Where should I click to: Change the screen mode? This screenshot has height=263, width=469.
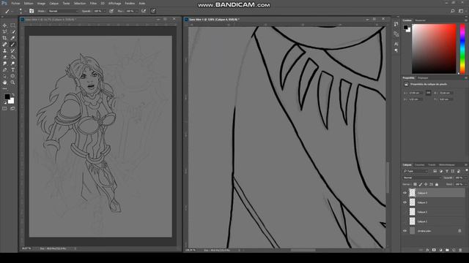tap(12, 109)
